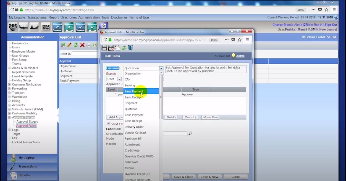Select the Add new approval rule icon
This screenshot has height=181, width=346.
[63, 45]
